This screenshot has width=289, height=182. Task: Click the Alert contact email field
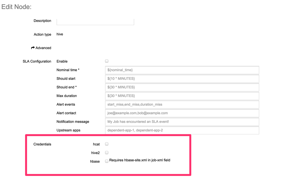coord(182,113)
